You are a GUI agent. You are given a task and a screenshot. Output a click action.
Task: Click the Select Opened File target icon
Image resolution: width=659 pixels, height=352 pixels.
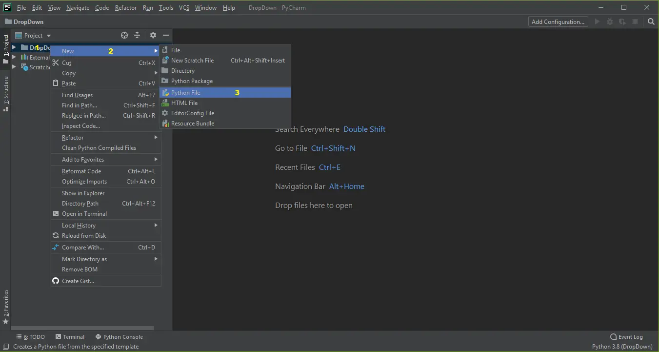click(x=124, y=35)
